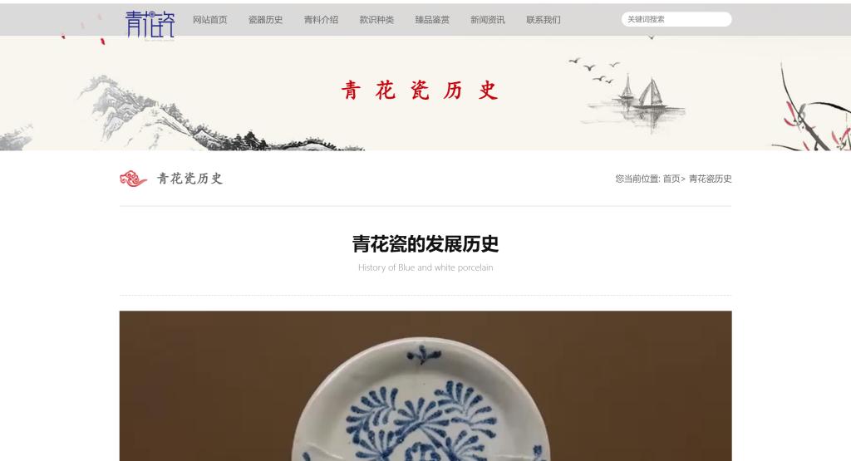Focus the 关键词搜索 search field
Image resolution: width=851 pixels, height=461 pixels.
(676, 19)
